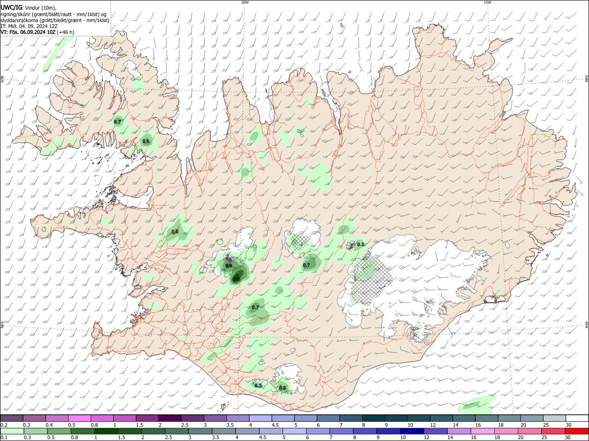589x441 pixels.
Task: Click the bright pink 0.5 snow legend swatch
Action: [80, 418]
